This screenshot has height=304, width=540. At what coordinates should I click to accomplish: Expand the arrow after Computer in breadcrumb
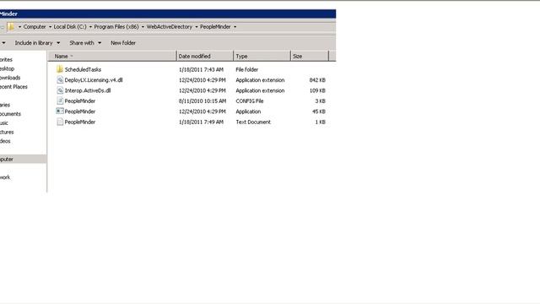(50, 27)
